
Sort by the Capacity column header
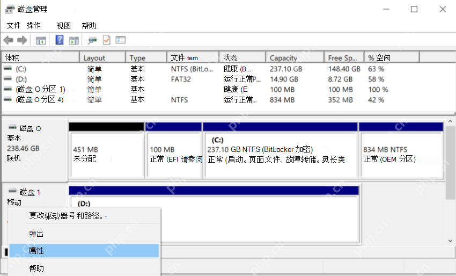[295, 57]
